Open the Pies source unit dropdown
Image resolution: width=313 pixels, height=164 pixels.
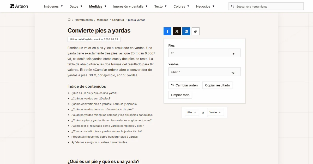pos(192,112)
